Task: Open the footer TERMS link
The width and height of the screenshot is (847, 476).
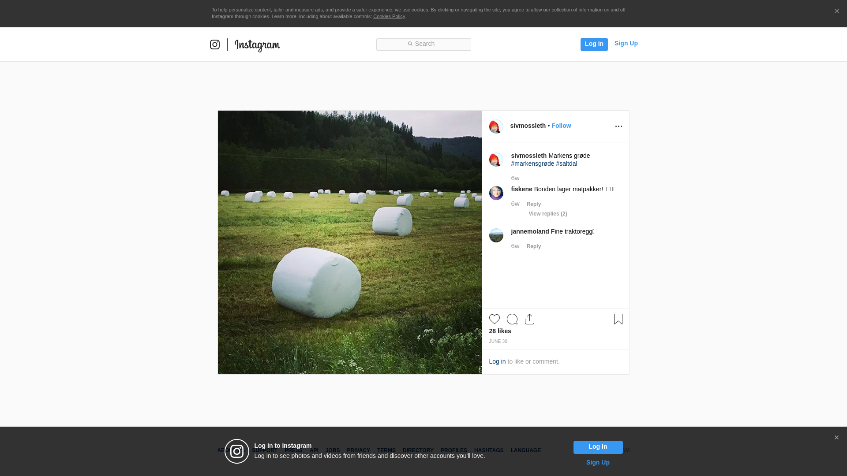Action: coord(386,450)
